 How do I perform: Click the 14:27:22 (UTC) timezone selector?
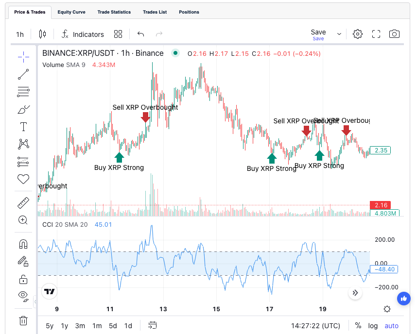pos(315,326)
